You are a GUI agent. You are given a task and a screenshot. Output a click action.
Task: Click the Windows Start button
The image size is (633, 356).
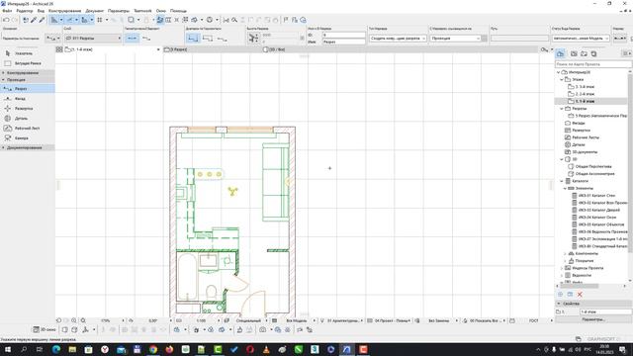[7, 349]
